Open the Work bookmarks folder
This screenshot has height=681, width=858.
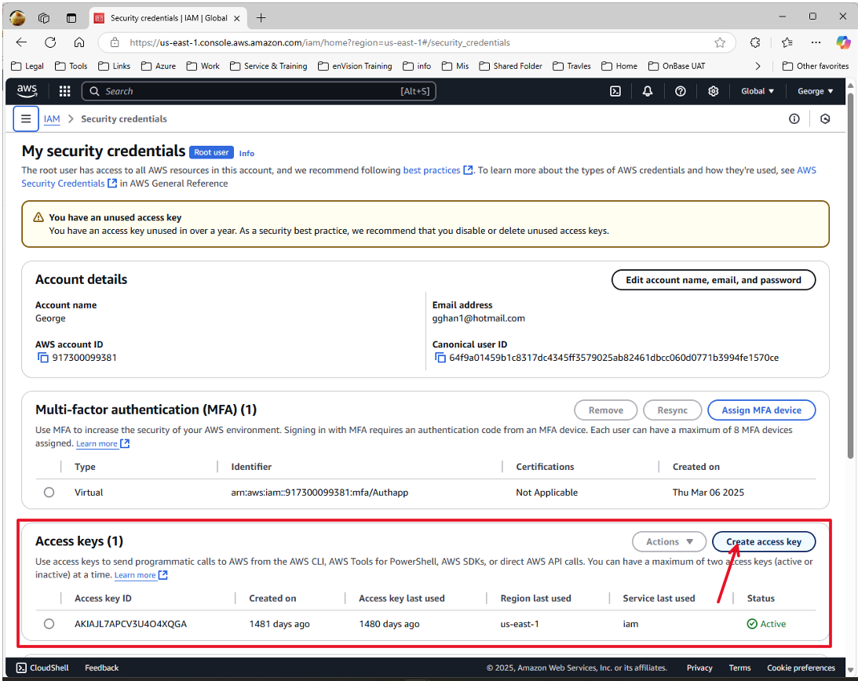coord(203,66)
